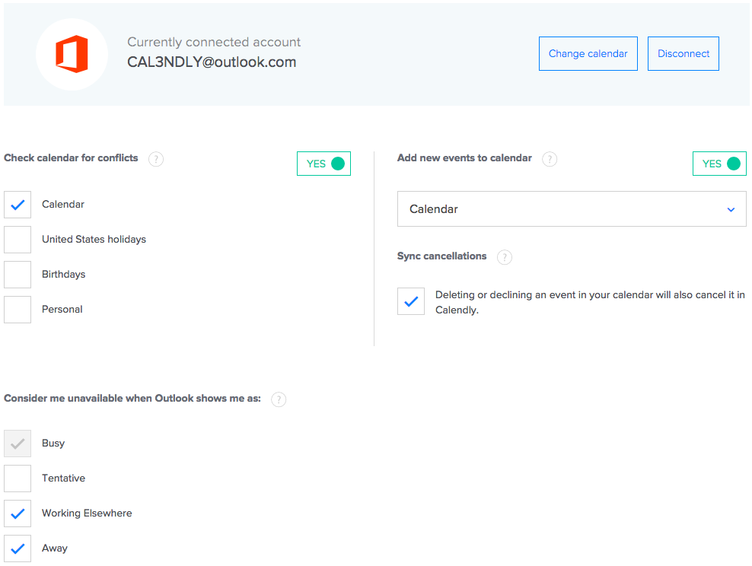Click CAL3NDLY@outlook.com account email text
Image resolution: width=752 pixels, height=566 pixels.
212,62
